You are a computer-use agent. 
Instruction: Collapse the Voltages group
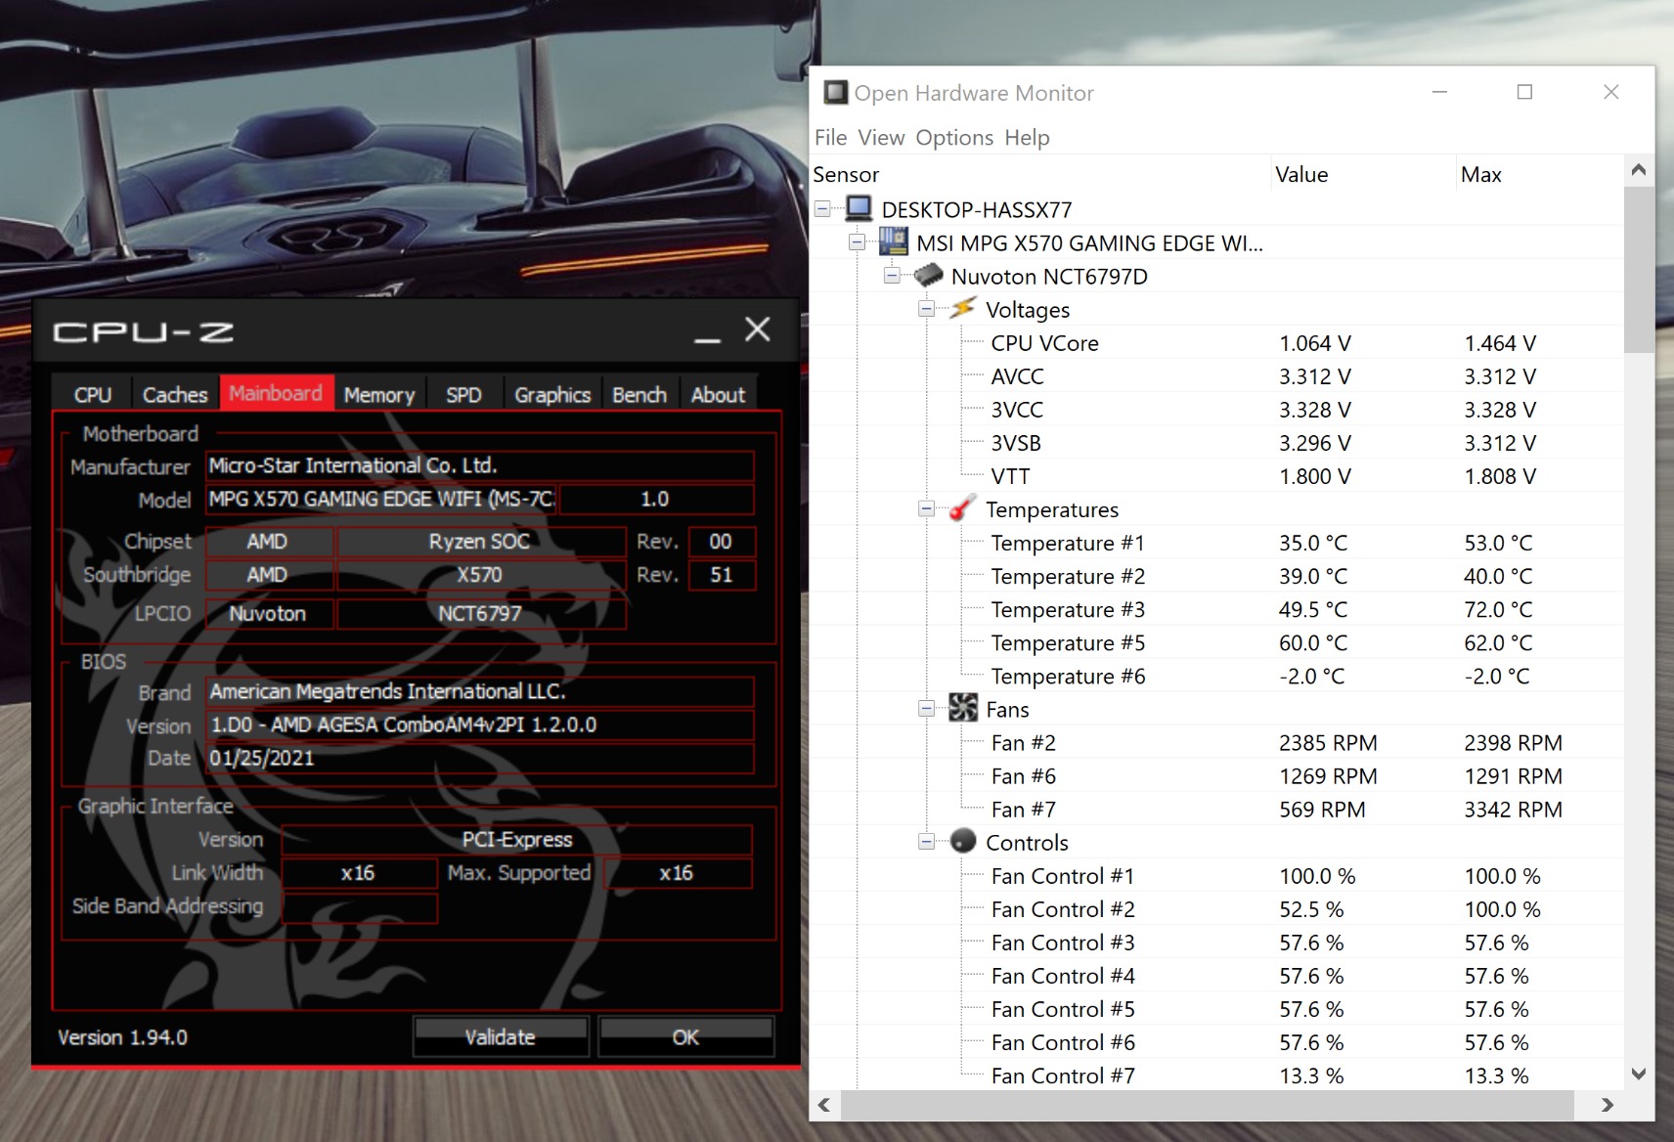pyautogui.click(x=926, y=309)
